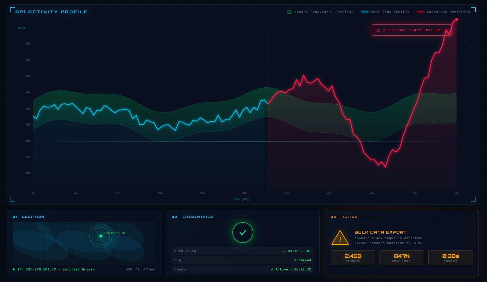Toggle the Normal Behavioral Baseline legend entry
The width and height of the screenshot is (487, 282).
(320, 12)
